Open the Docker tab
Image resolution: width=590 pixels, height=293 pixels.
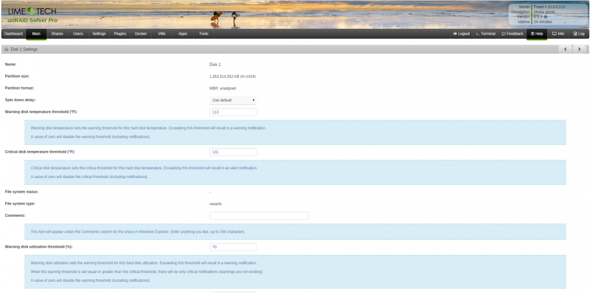(x=141, y=34)
